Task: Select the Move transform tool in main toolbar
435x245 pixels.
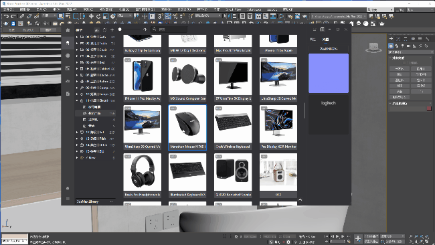Action: coord(91,16)
